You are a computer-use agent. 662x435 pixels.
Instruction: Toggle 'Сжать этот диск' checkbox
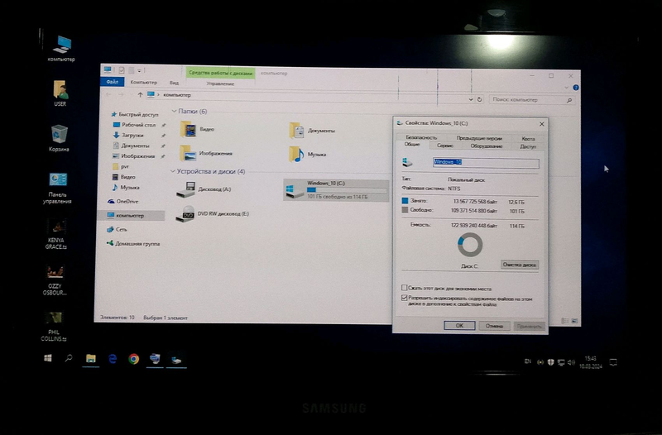404,288
